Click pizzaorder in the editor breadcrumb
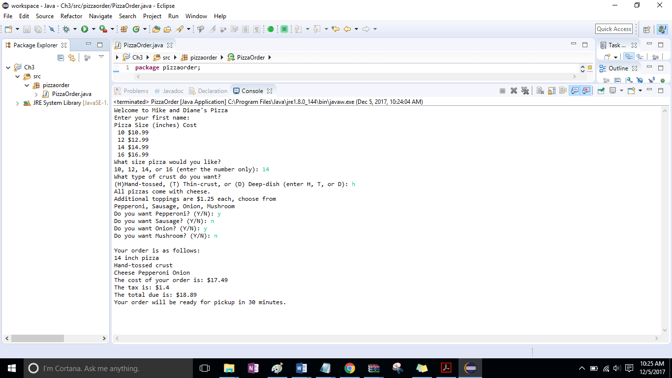 [203, 58]
